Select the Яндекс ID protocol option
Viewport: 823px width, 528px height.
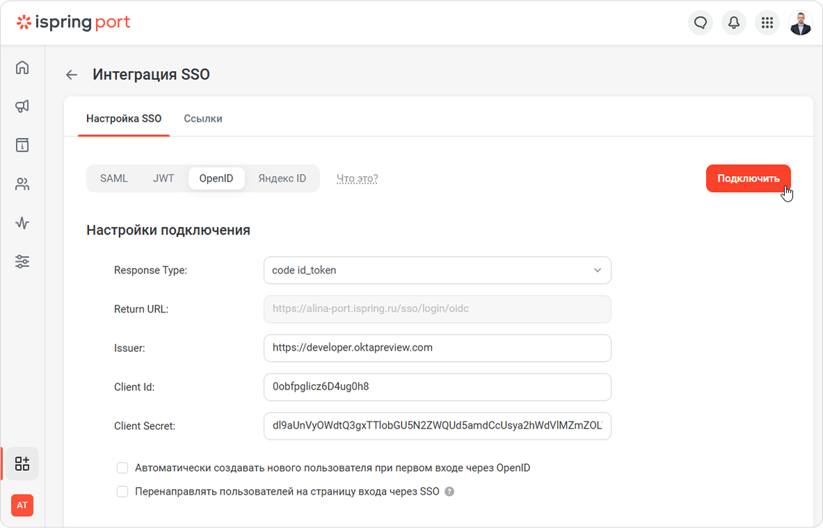click(282, 179)
